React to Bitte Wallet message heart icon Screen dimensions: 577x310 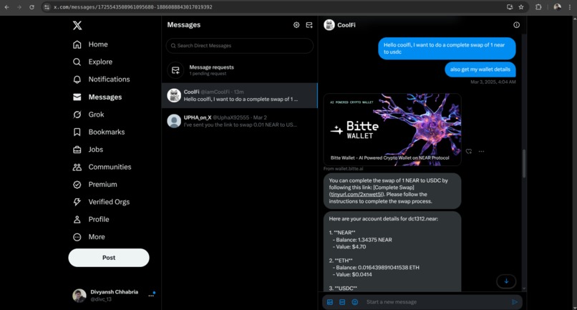click(x=469, y=151)
